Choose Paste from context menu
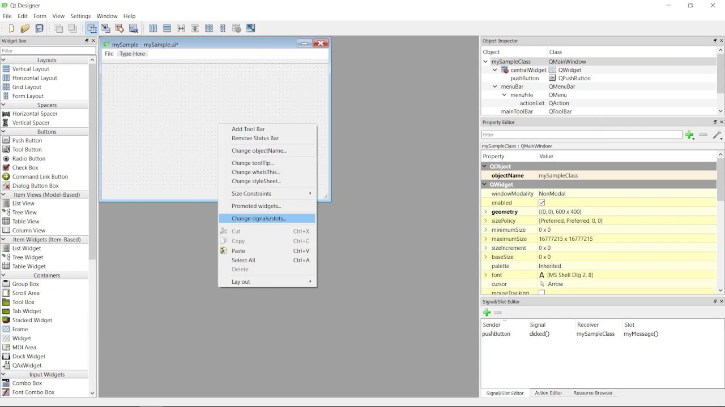The width and height of the screenshot is (725, 407). click(x=267, y=250)
